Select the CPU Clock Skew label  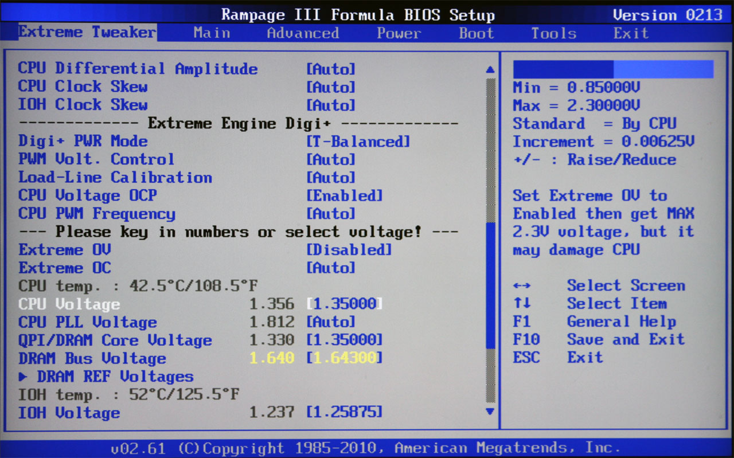coord(83,87)
